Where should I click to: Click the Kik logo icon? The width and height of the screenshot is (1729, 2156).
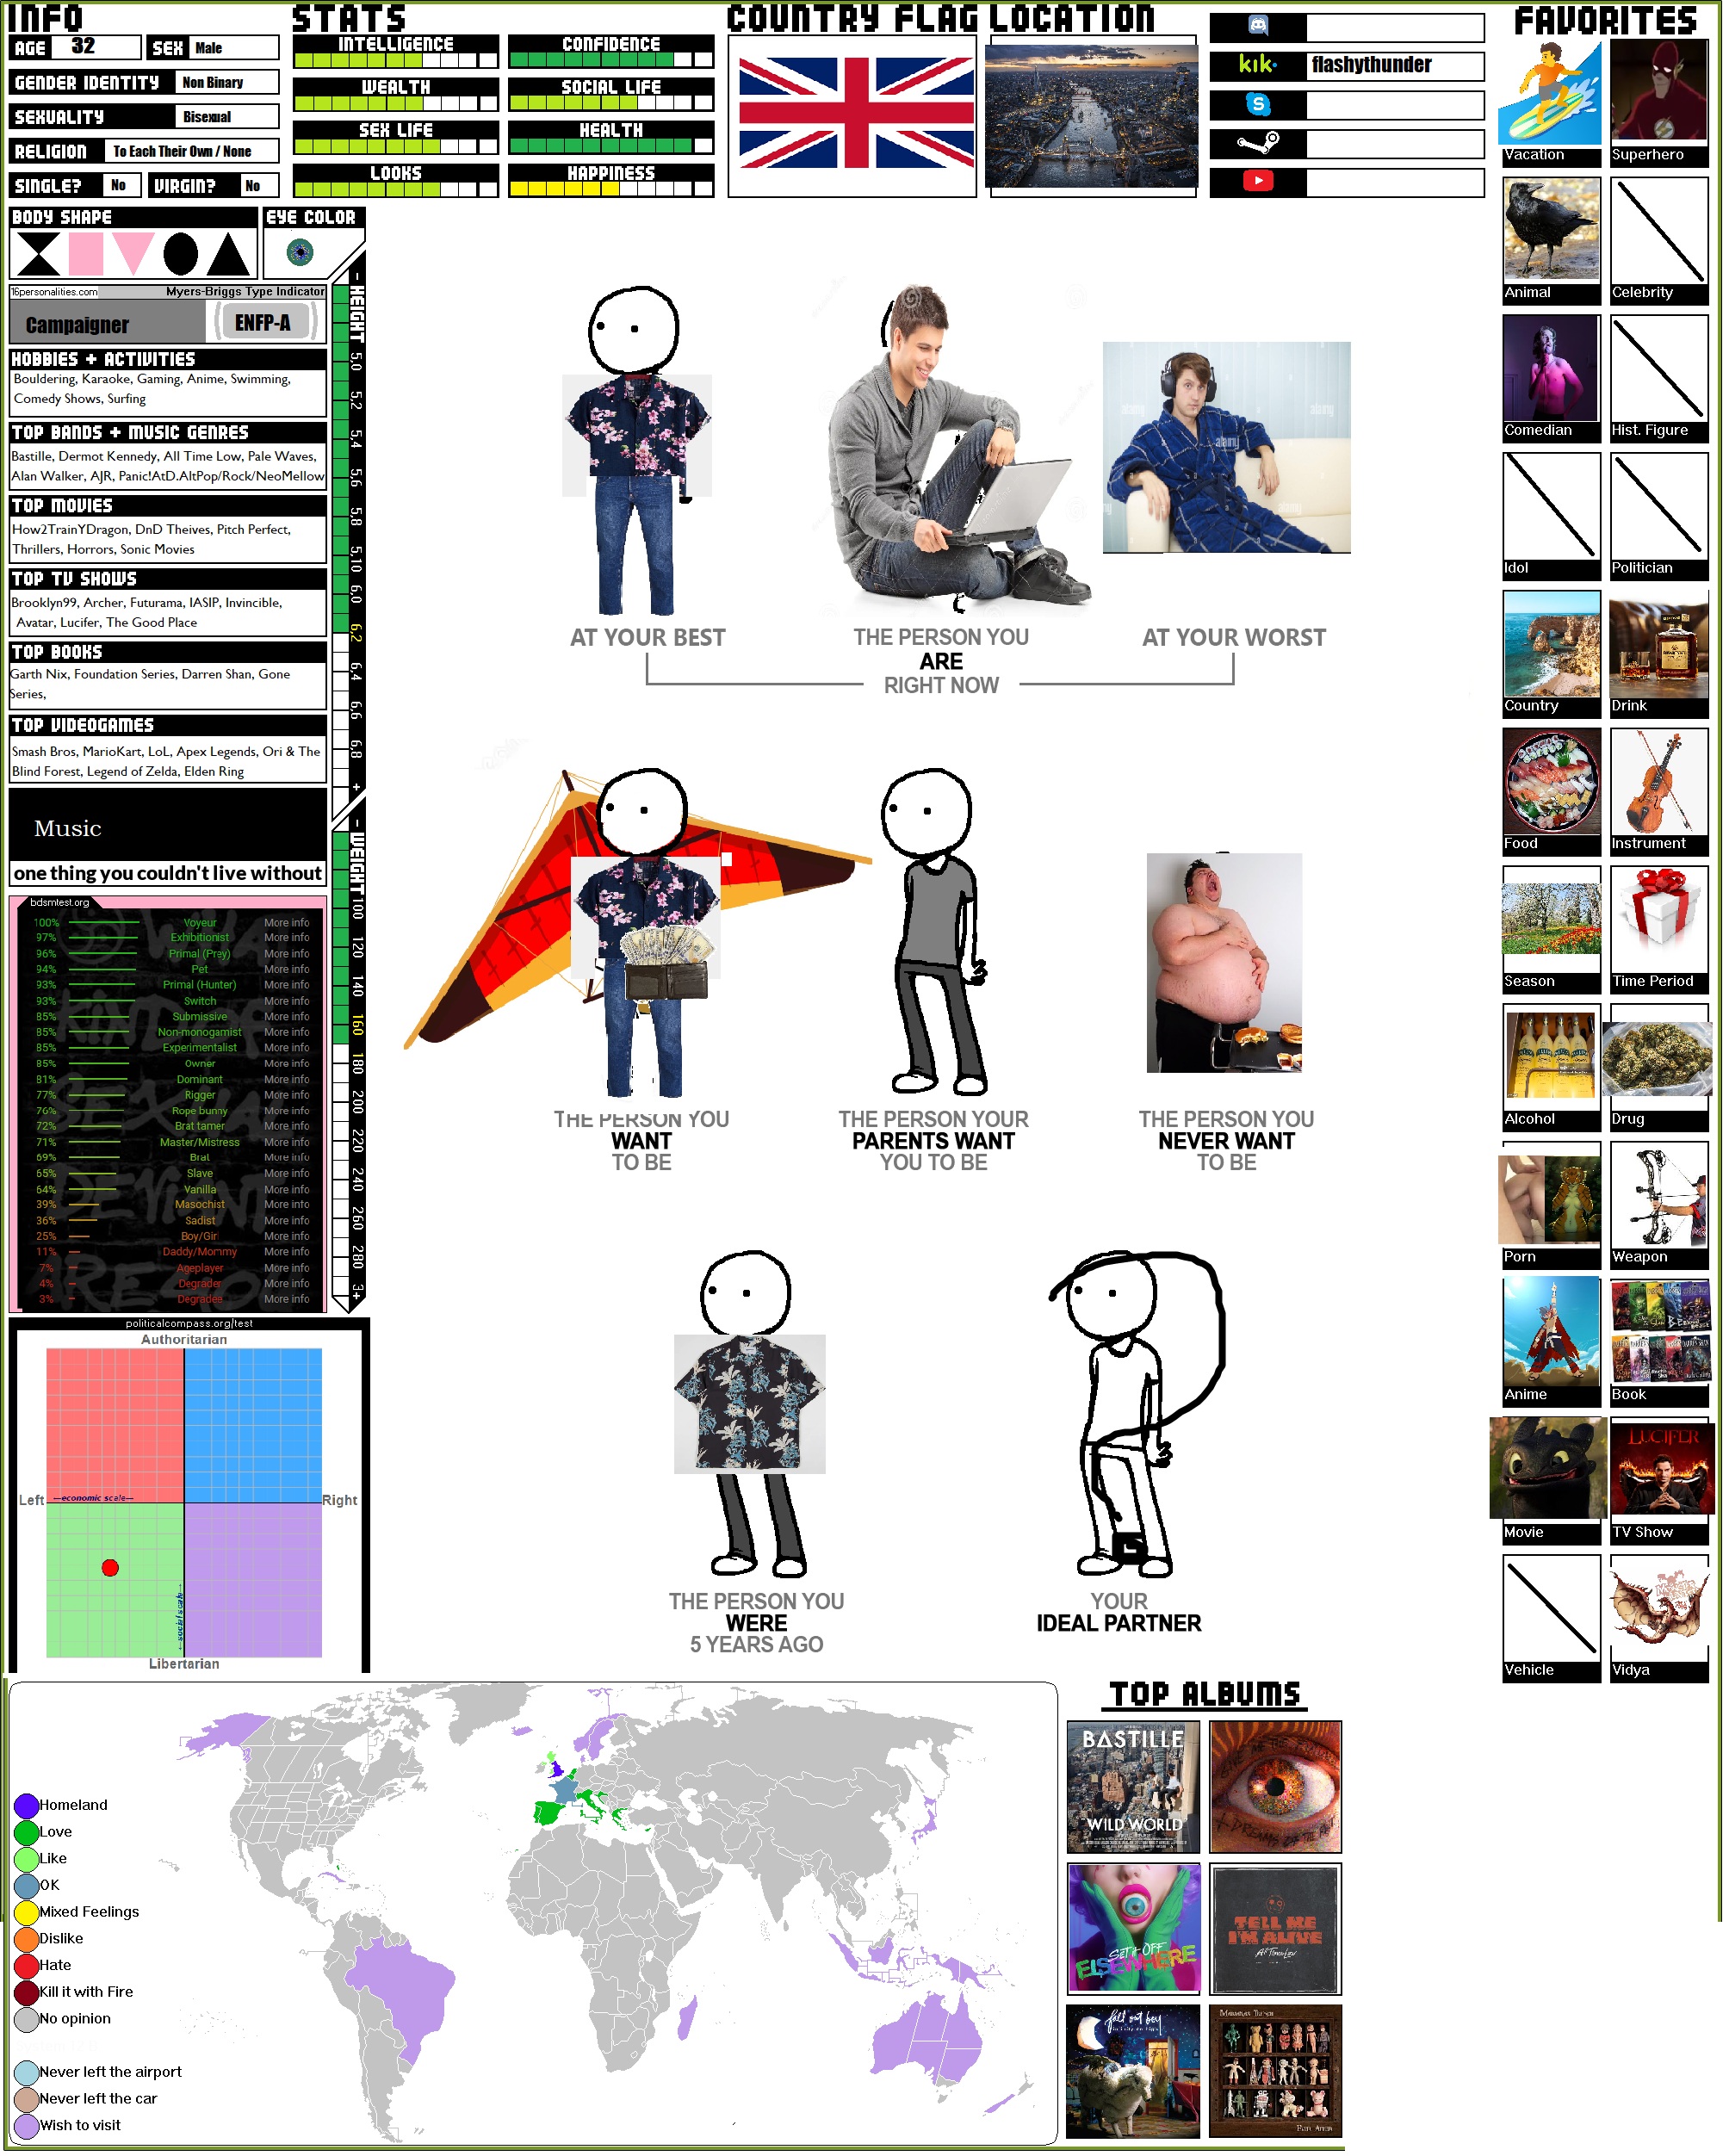[x=1260, y=65]
